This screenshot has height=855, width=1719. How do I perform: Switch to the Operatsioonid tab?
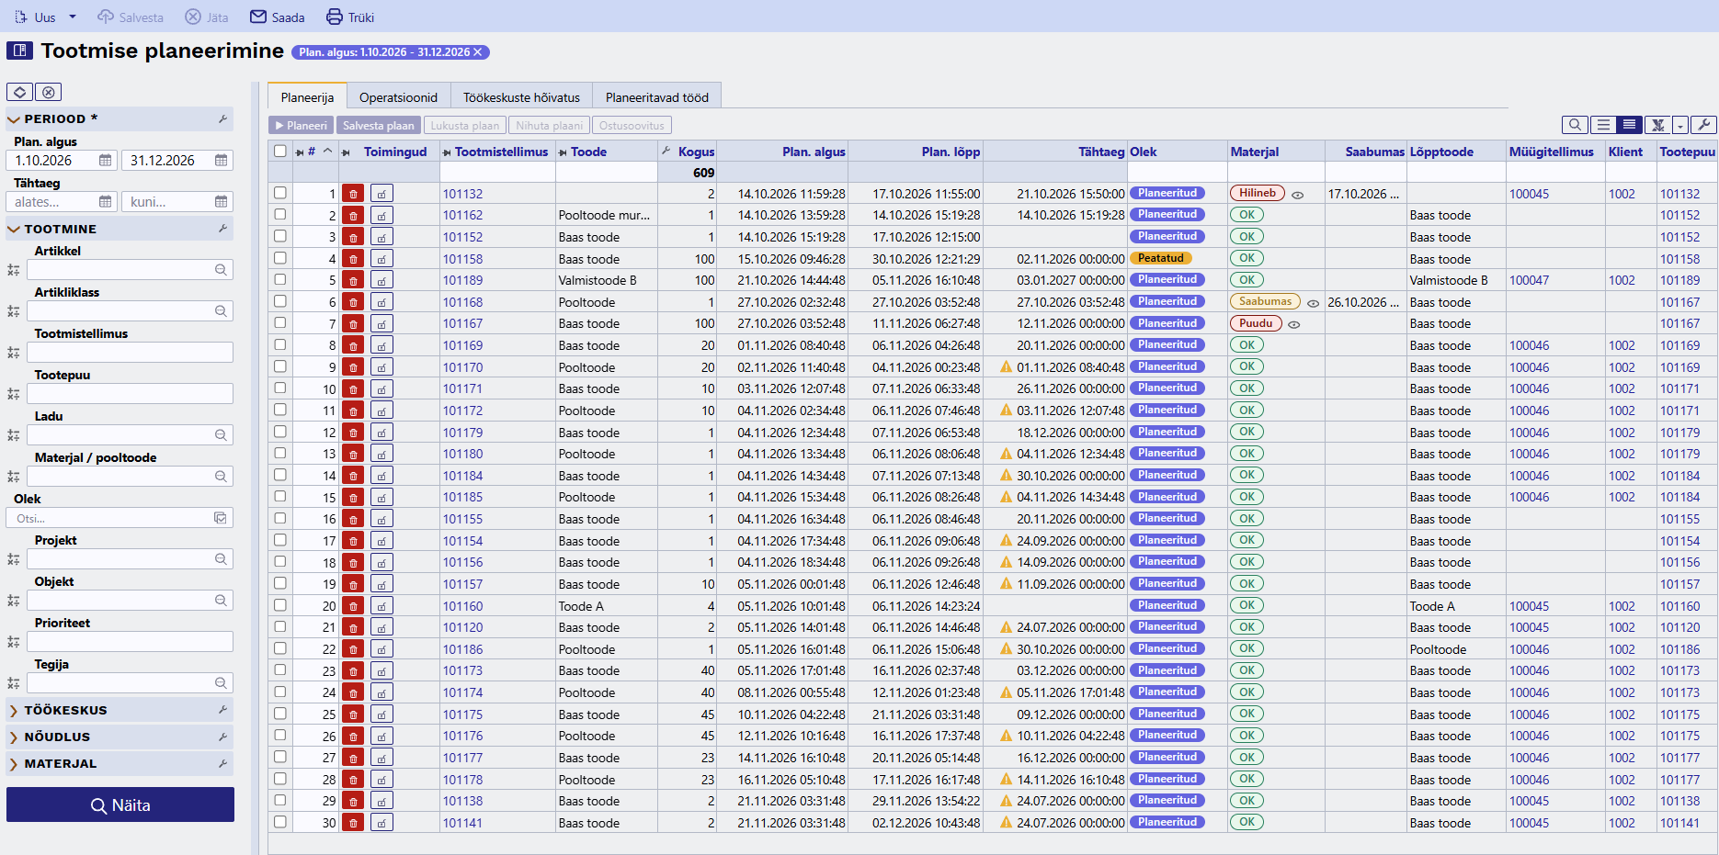(398, 96)
